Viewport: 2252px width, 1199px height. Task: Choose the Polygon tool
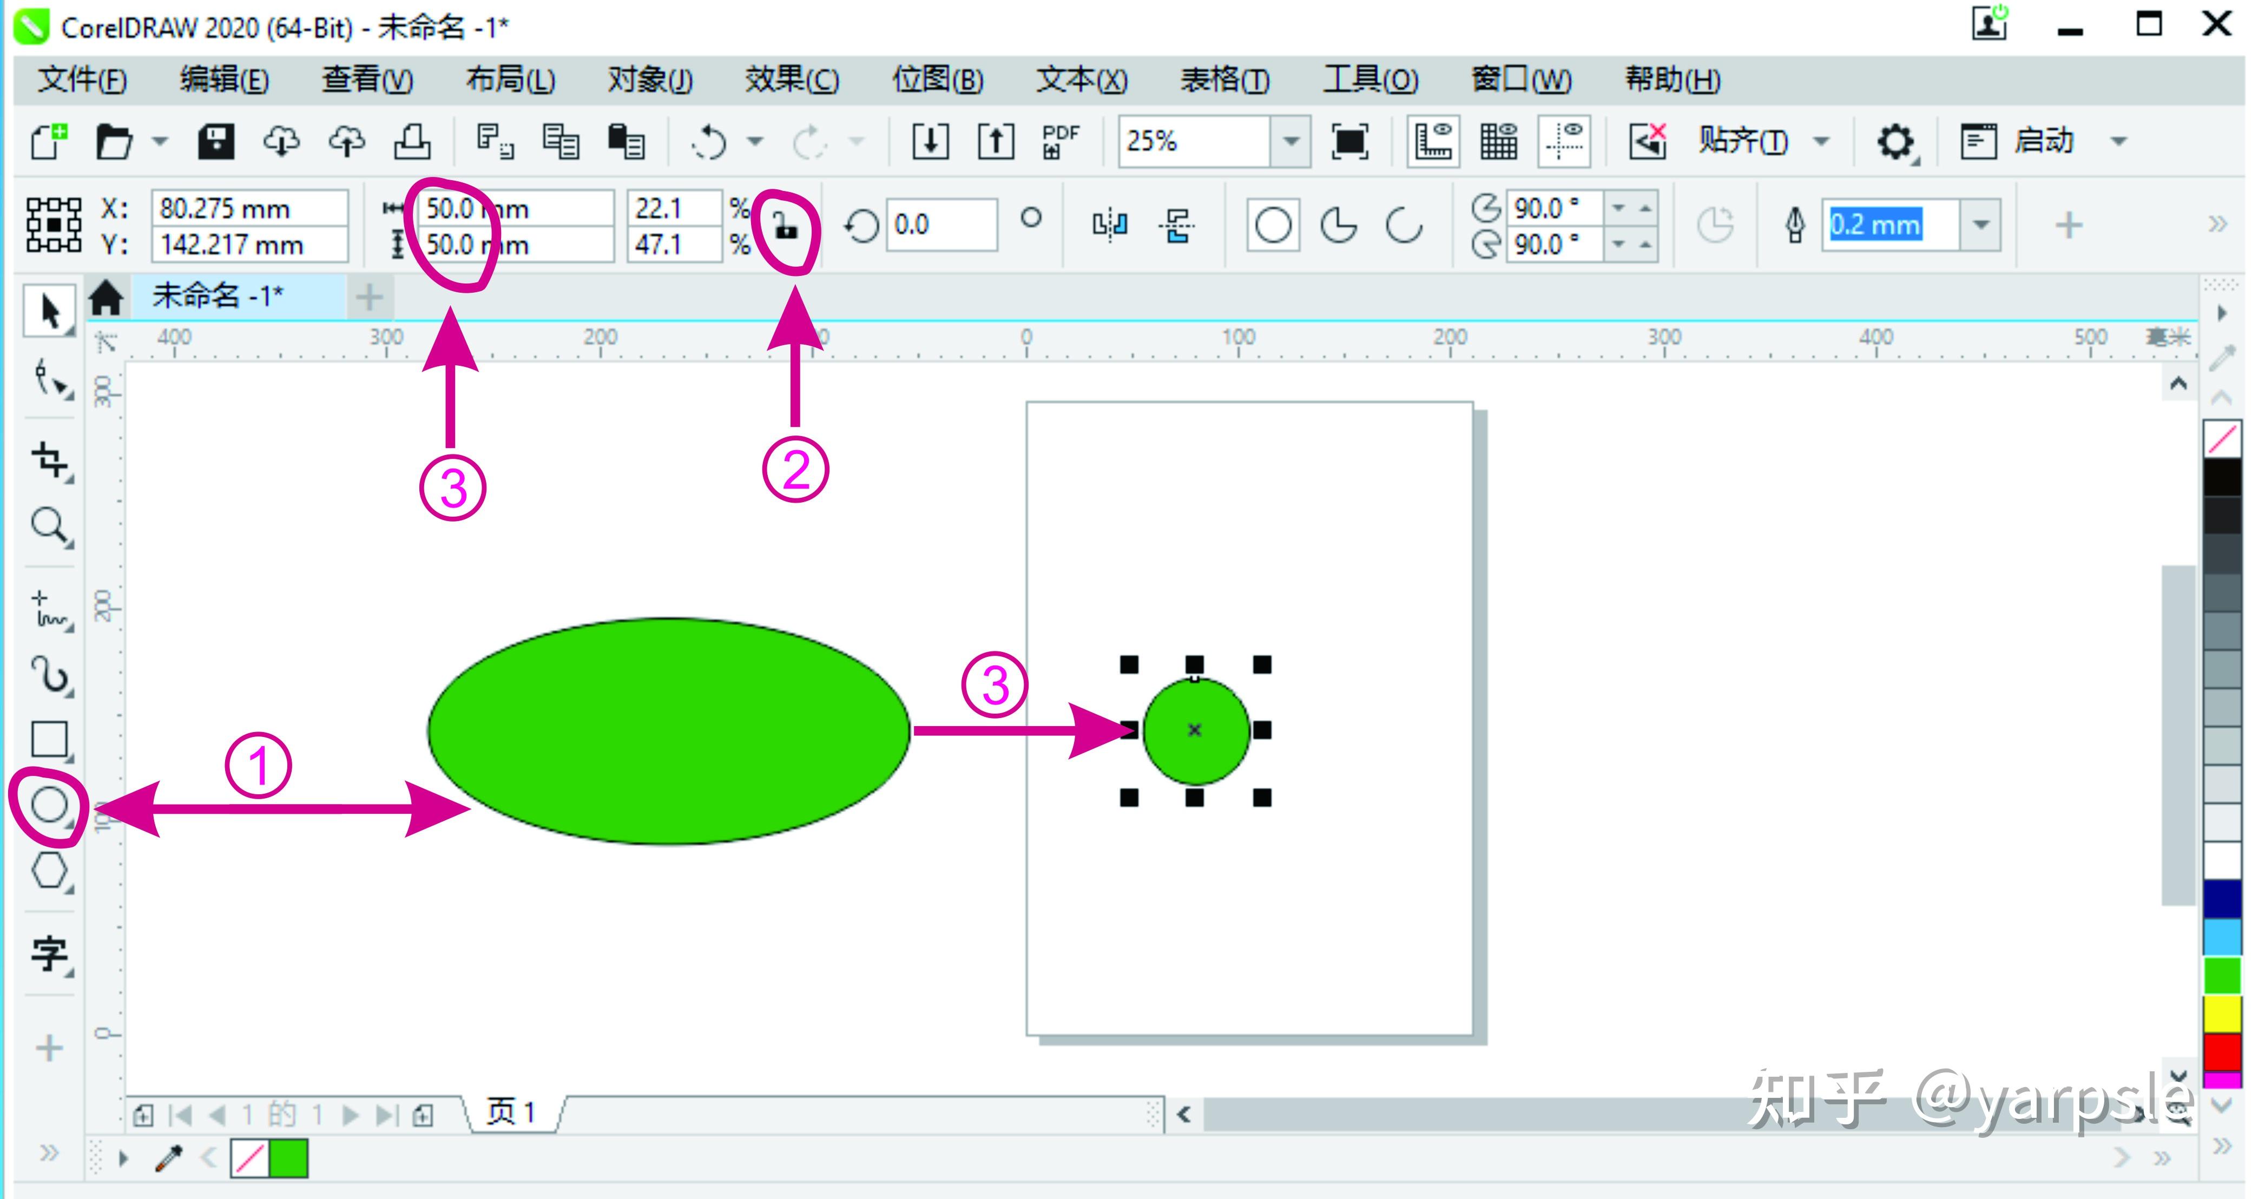click(x=50, y=871)
